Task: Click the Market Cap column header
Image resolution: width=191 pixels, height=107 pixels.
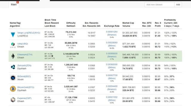Action: (x=128, y=23)
